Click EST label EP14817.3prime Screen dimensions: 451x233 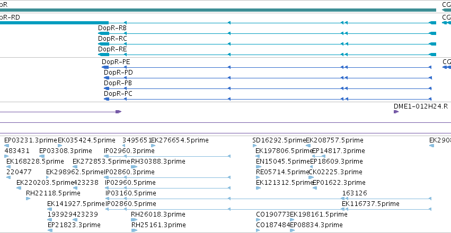click(x=339, y=151)
